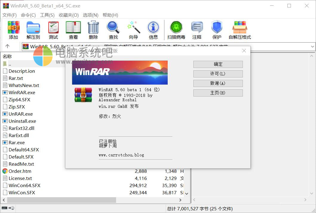Open the 选项(N) menu
The height and width of the screenshot is (213, 316).
click(x=90, y=15)
